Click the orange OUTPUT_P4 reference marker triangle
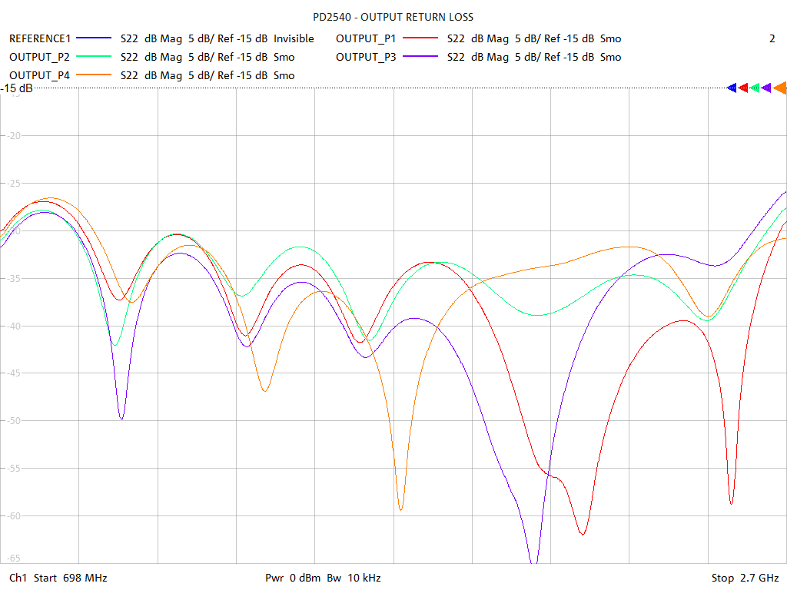This screenshot has height=590, width=787. coord(780,88)
